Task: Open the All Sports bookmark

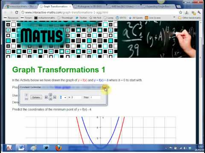Action: click(x=136, y=18)
